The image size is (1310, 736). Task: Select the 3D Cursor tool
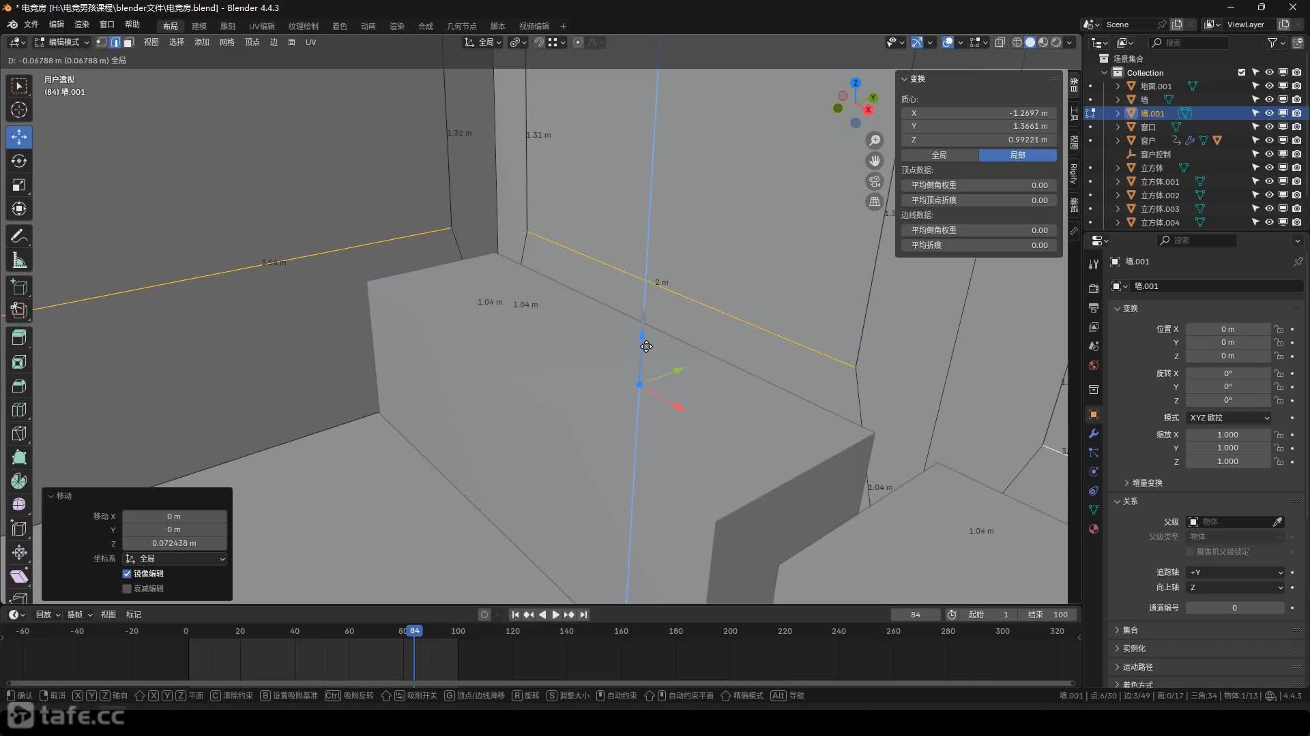[x=19, y=110]
